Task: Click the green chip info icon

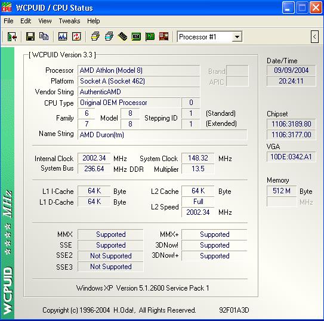Action: pyautogui.click(x=136, y=37)
